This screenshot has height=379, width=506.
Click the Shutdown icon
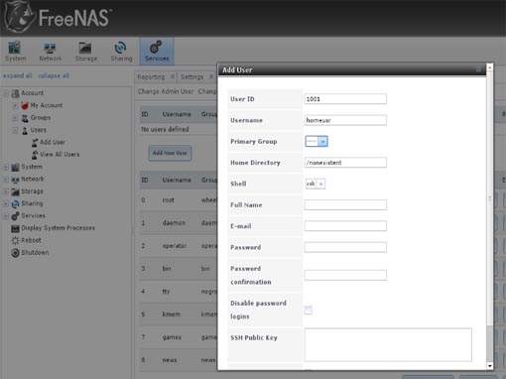[x=15, y=253]
